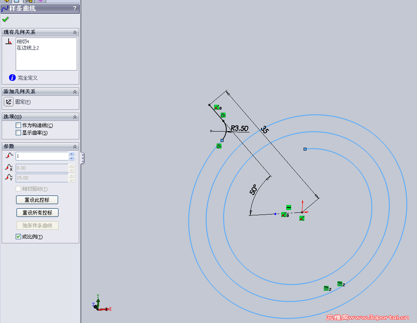This screenshot has height=323, width=417.
Task: Decrease the spline point number with down arrow
Action: [x=71, y=158]
